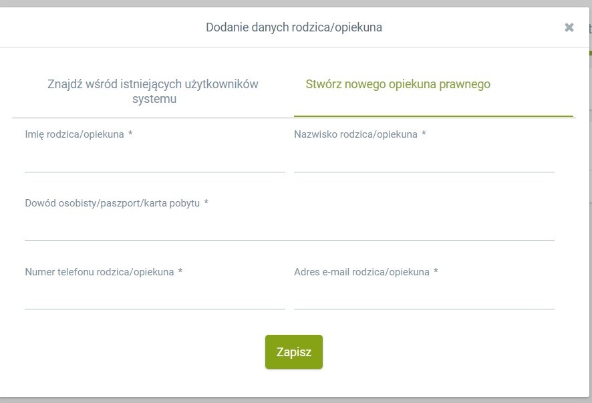This screenshot has width=592, height=403.
Task: Click the dimmed backdrop below the dialog
Action: (x=294, y=400)
